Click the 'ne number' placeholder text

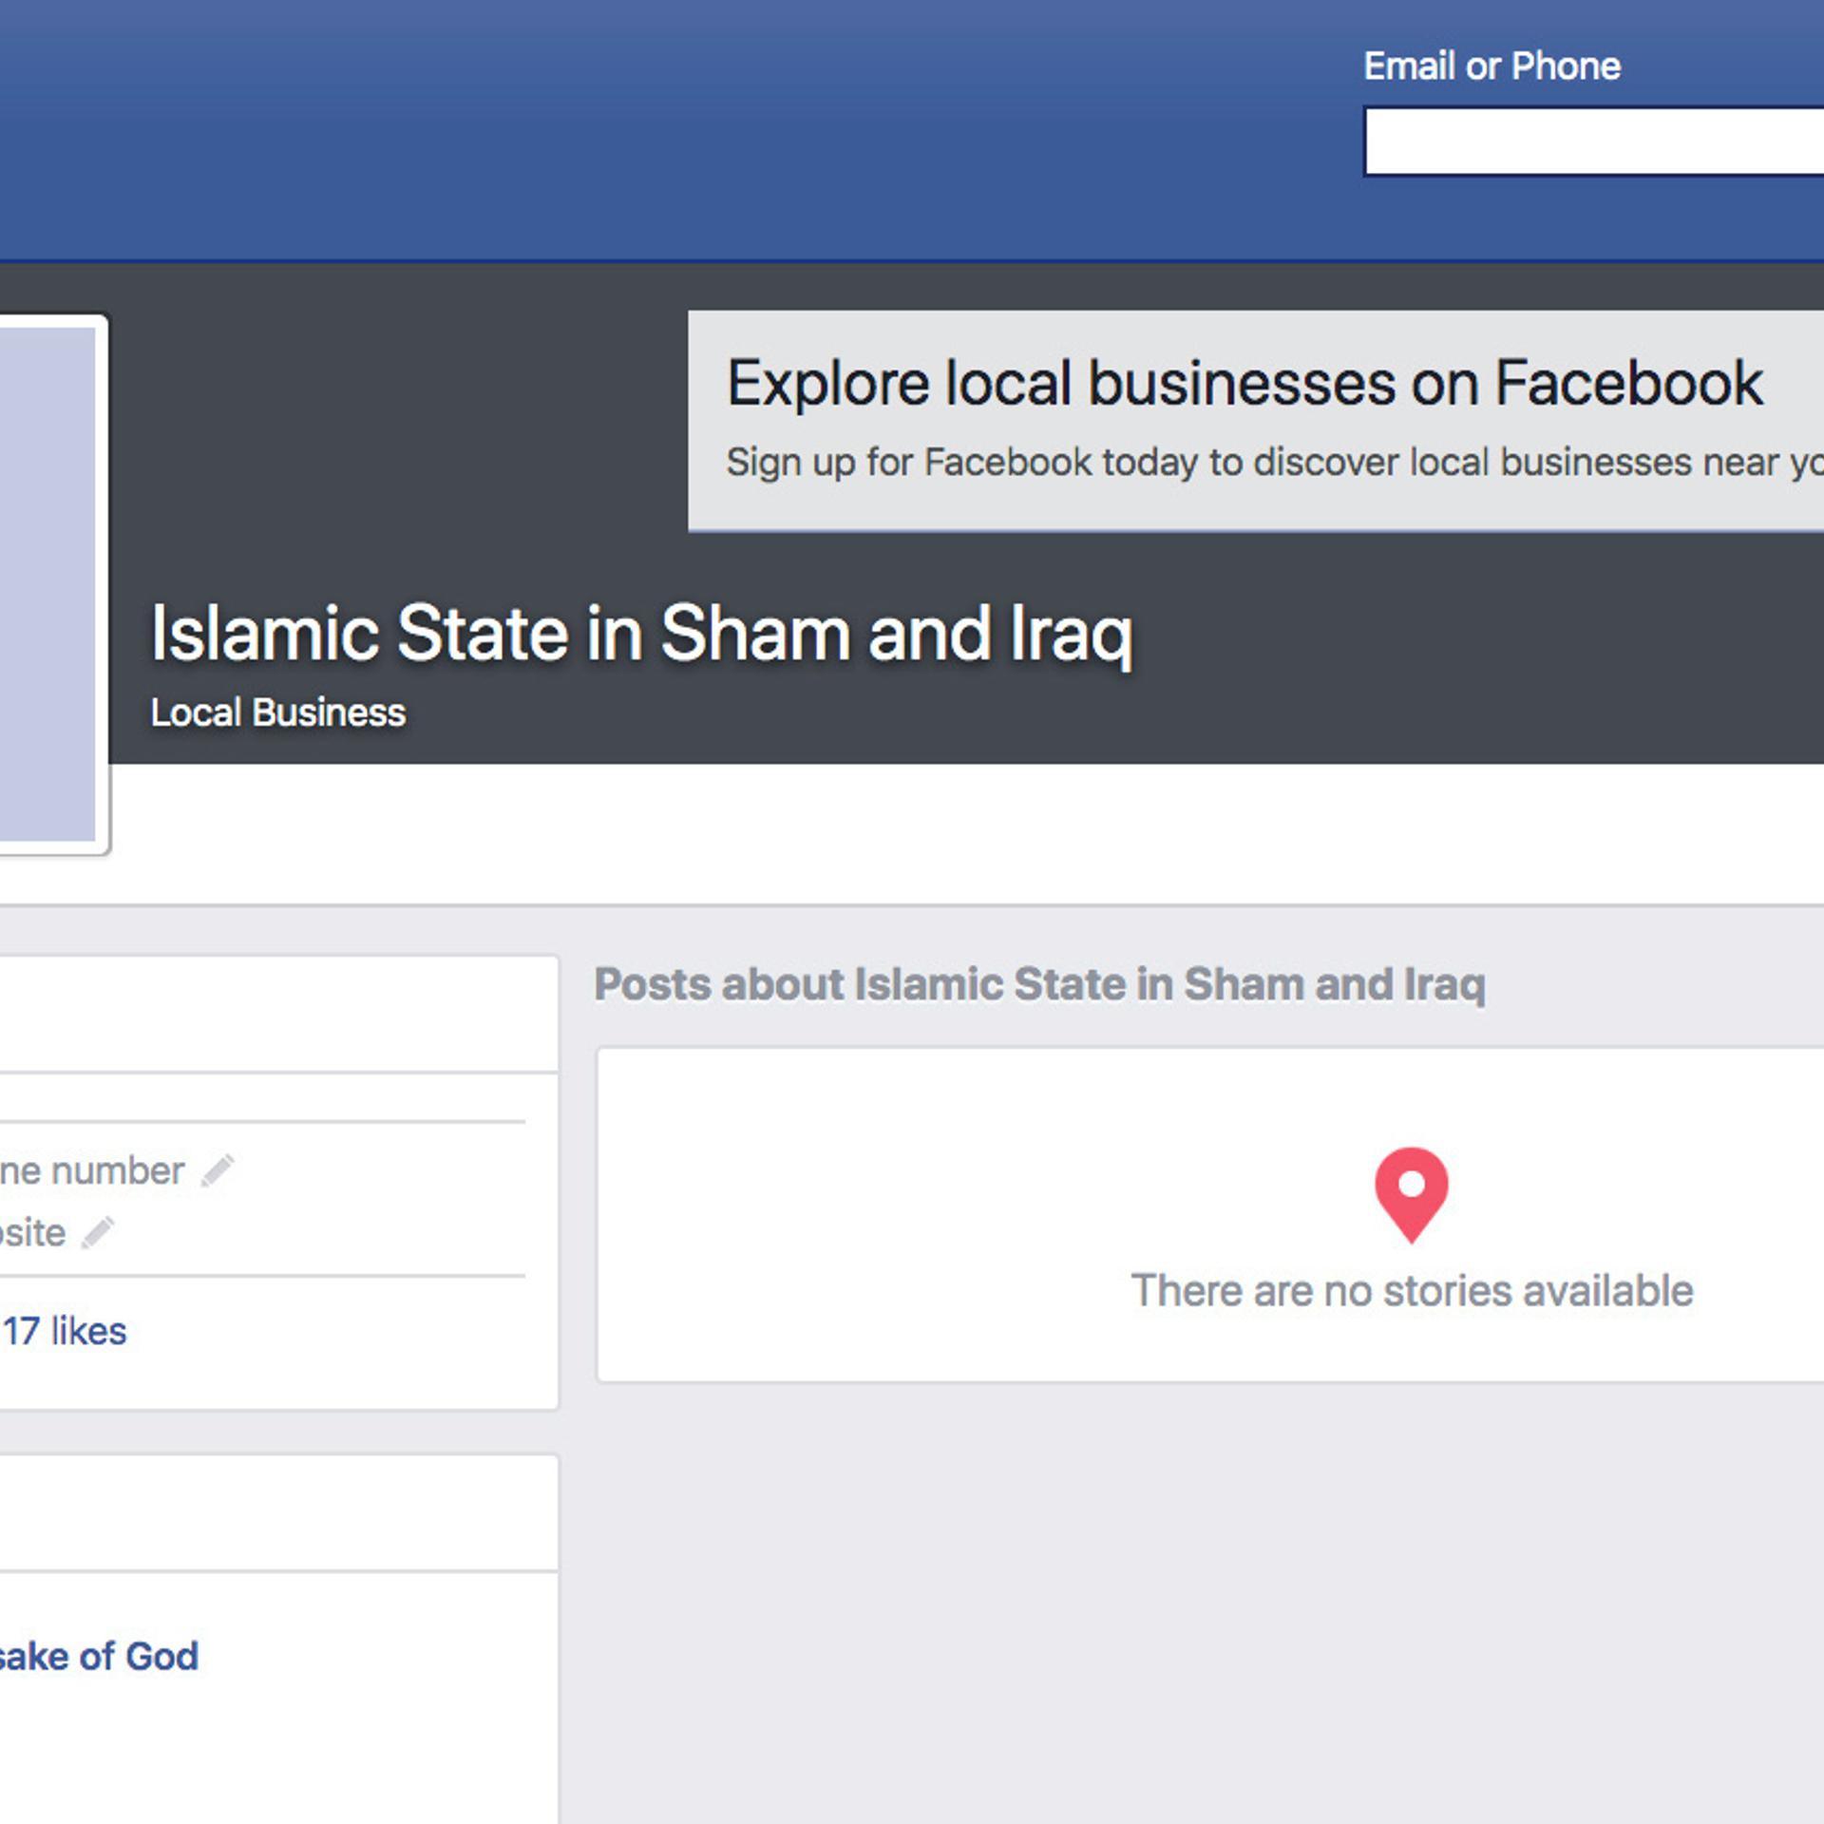(x=92, y=1171)
